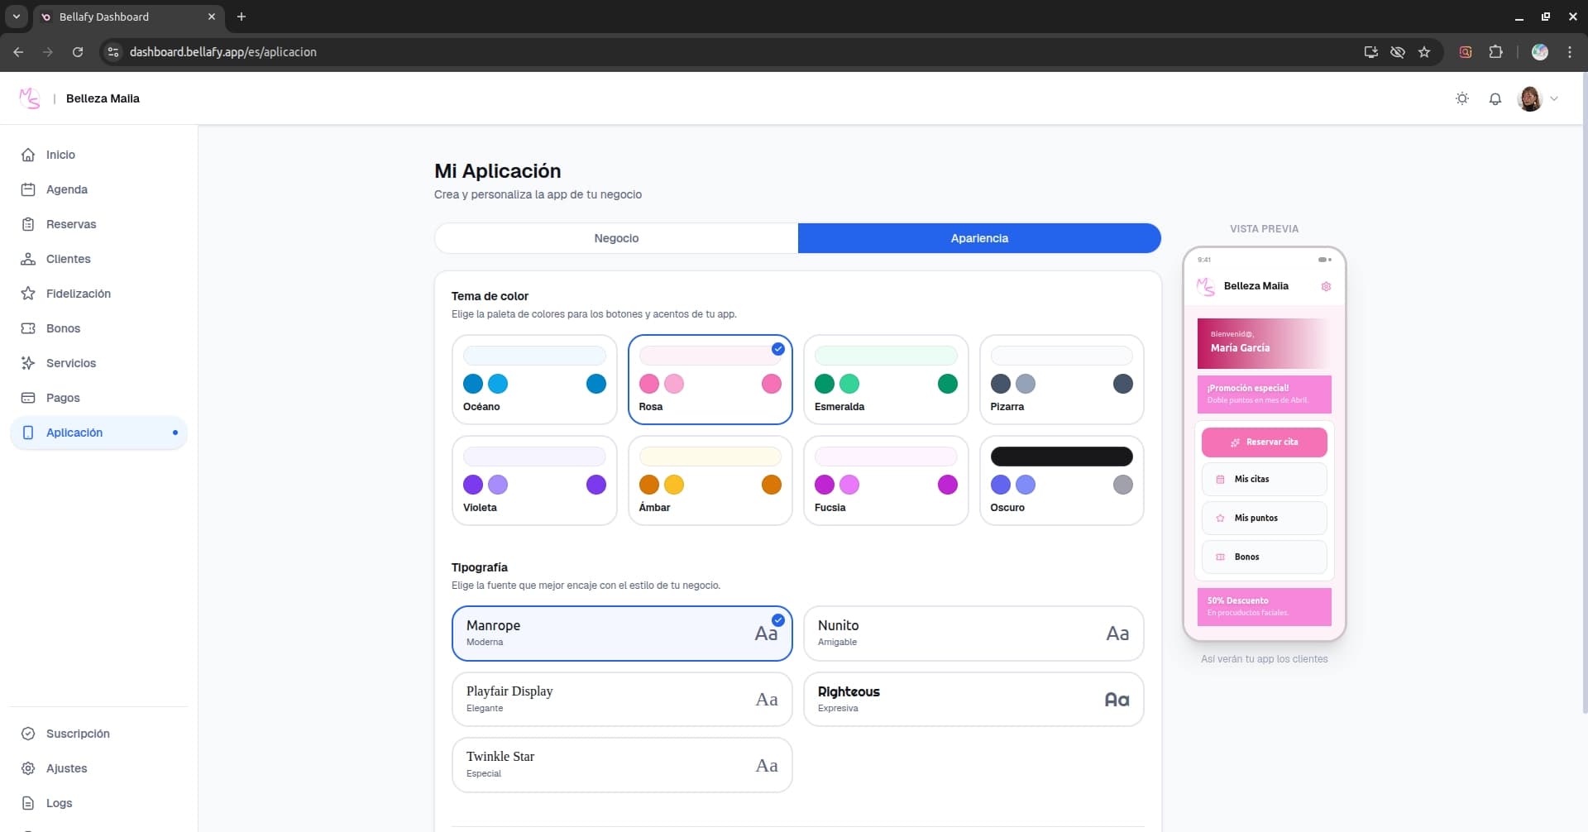Select the Nunito font option
This screenshot has height=832, width=1588.
pos(973,634)
